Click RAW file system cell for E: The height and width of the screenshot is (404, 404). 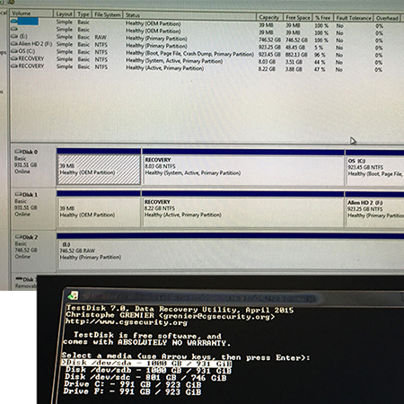pyautogui.click(x=101, y=37)
